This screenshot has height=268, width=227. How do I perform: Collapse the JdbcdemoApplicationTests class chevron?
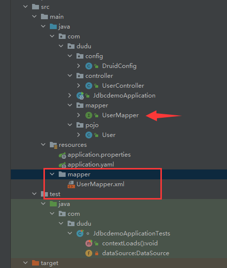[70, 233]
